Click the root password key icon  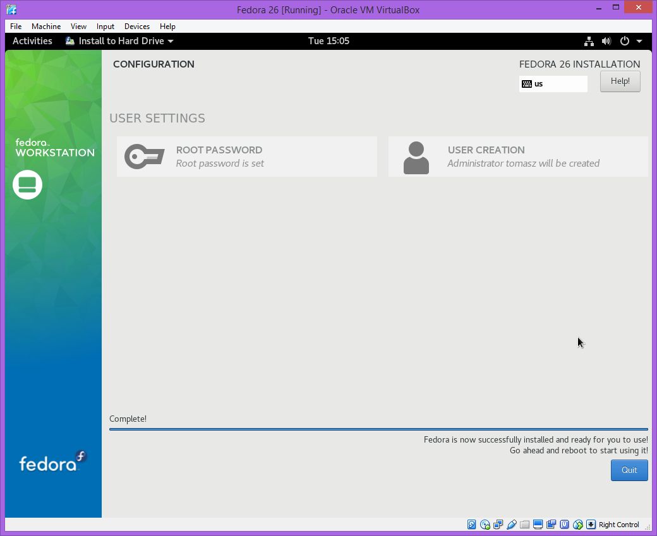click(144, 157)
